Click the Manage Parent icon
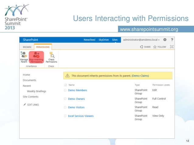Screen dimensions: 194x145 24,54
